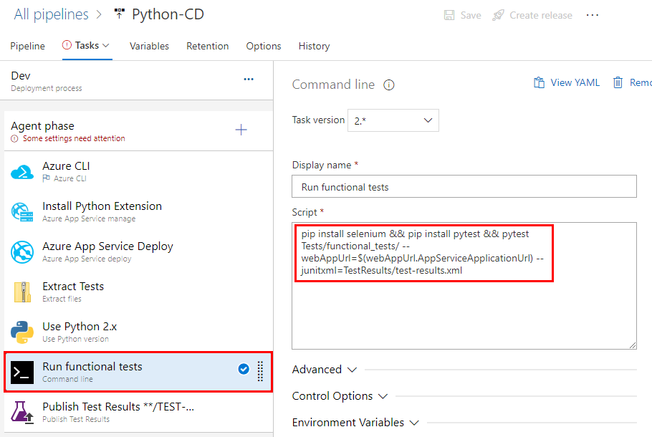Click the Create release button label

click(541, 15)
